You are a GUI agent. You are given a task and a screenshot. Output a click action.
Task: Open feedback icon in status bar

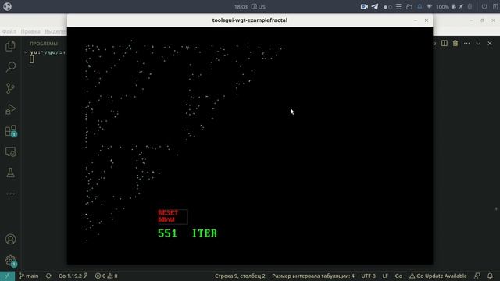(x=477, y=276)
